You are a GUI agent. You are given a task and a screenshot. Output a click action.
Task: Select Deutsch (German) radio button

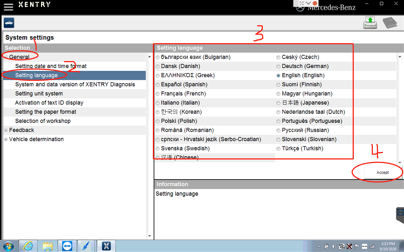tap(278, 66)
